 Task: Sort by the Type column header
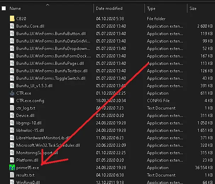point(151,9)
